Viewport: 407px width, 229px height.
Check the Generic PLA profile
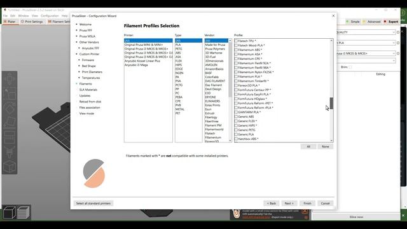click(236, 134)
